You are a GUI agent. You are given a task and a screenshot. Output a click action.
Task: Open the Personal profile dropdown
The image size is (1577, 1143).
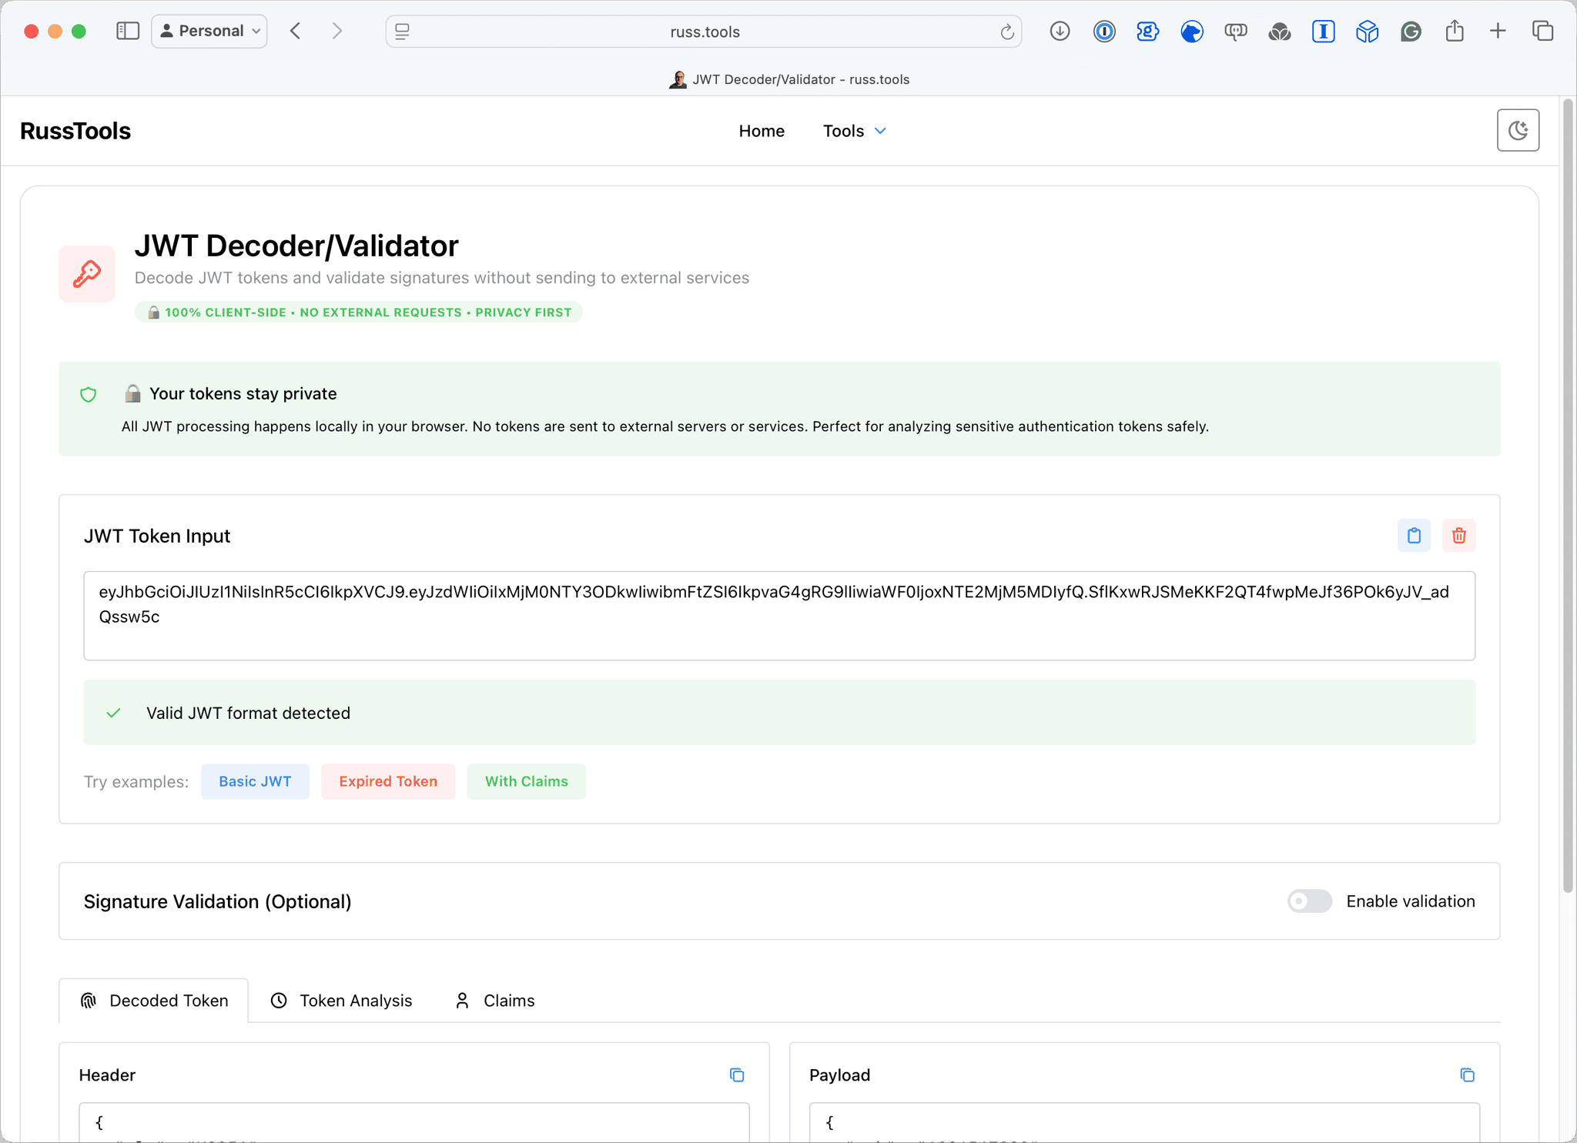[x=209, y=31]
